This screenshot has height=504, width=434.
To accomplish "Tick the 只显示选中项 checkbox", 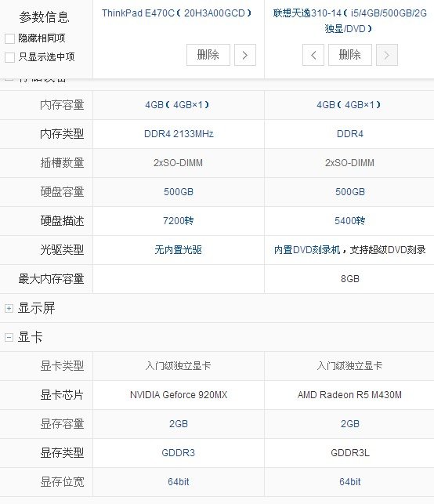I will pyautogui.click(x=9, y=57).
